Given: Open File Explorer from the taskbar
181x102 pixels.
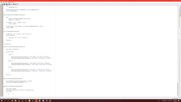Looking at the screenshot, I should coord(16,101).
